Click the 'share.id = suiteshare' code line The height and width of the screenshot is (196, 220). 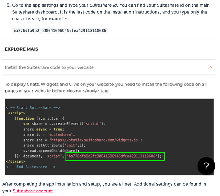[49, 134]
